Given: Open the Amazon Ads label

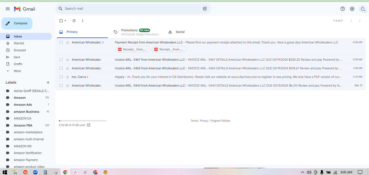Looking at the screenshot, I should click(26, 105).
